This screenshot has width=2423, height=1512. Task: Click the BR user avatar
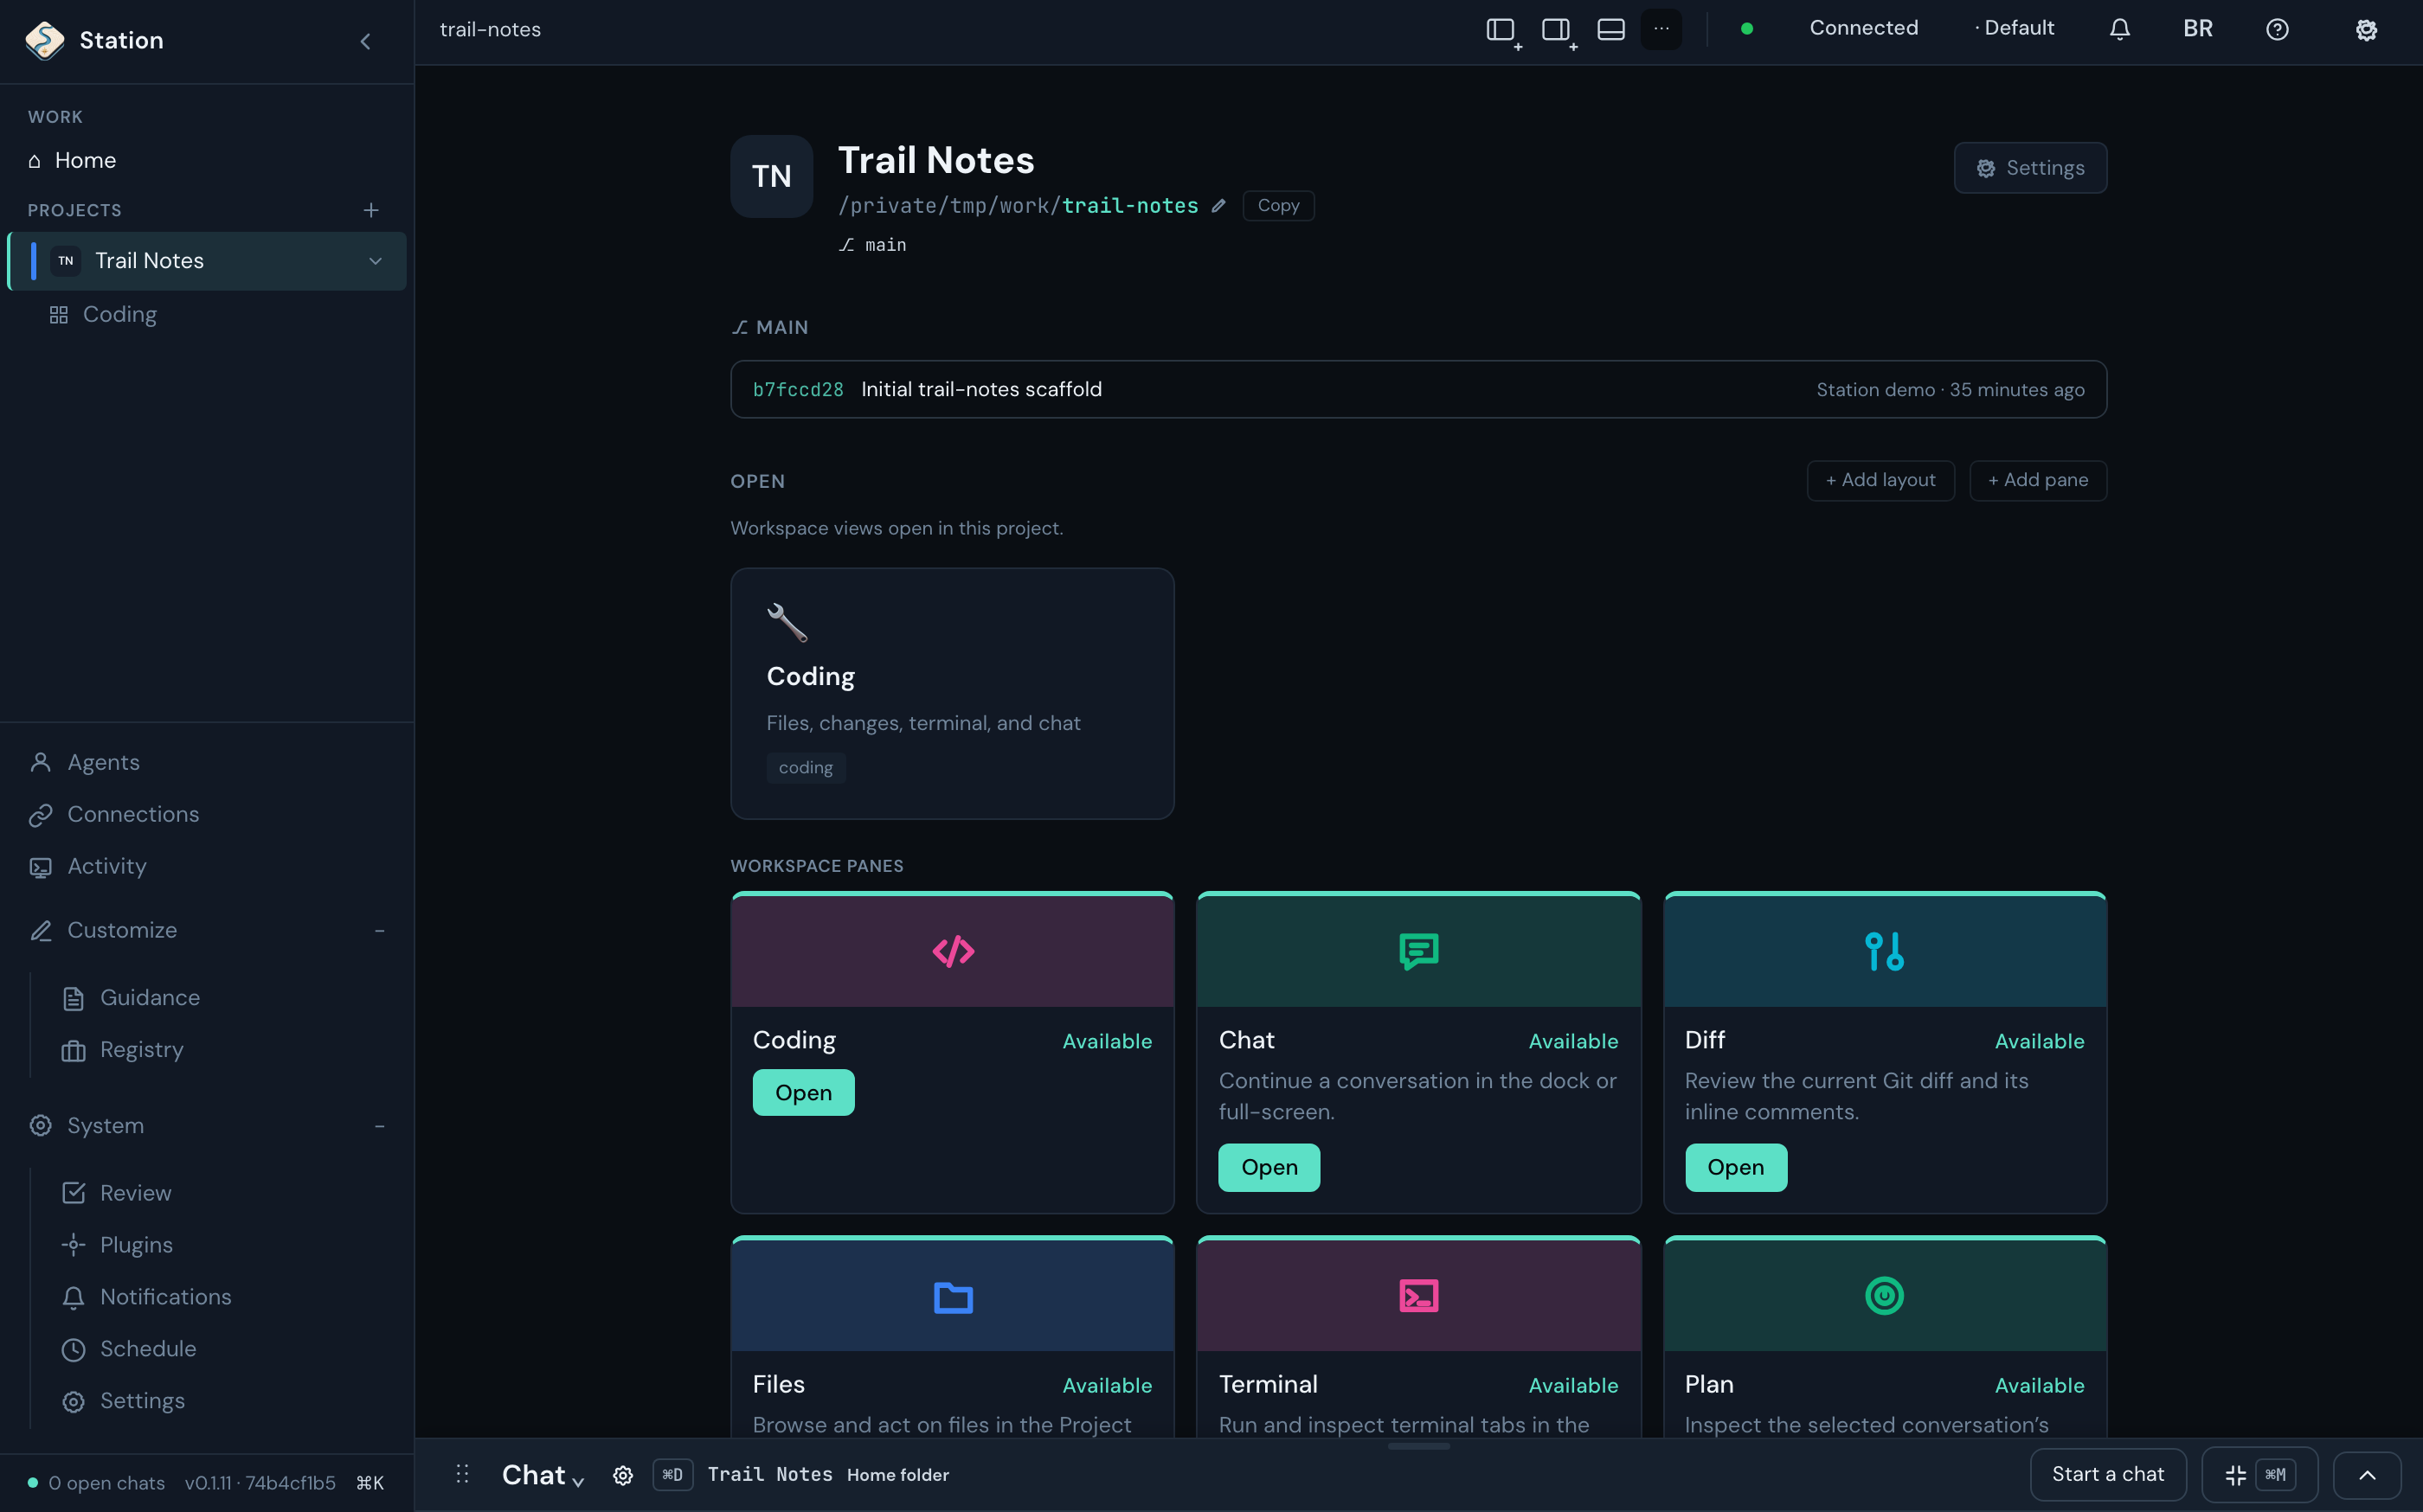point(2198,29)
